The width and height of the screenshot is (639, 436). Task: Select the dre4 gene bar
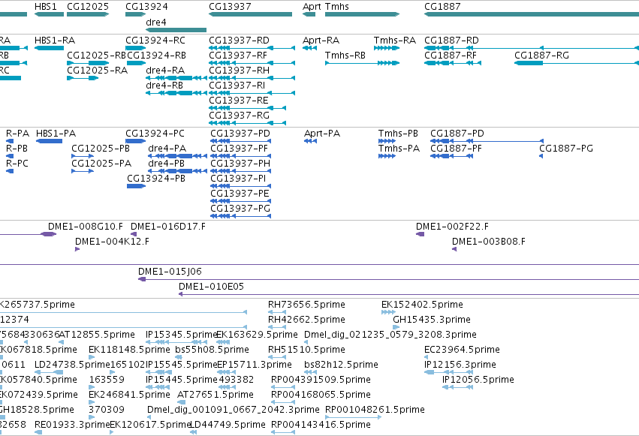[x=176, y=30]
